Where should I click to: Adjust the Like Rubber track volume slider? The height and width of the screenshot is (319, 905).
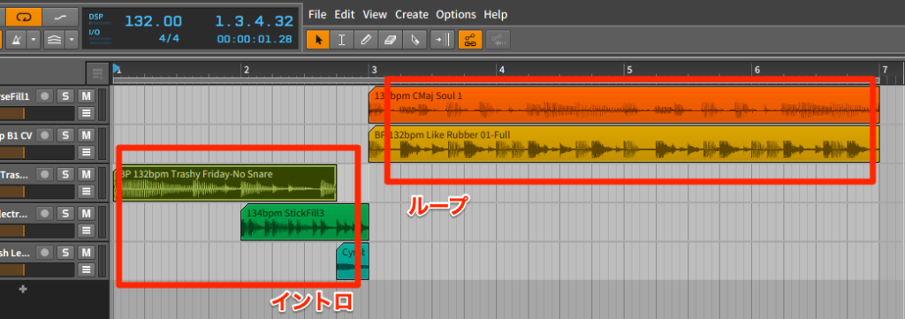[37, 152]
